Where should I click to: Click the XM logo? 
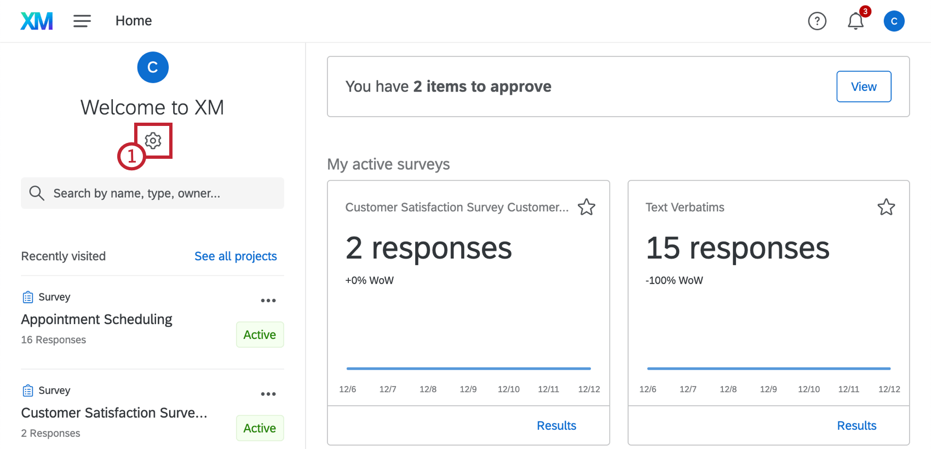pyautogui.click(x=37, y=21)
